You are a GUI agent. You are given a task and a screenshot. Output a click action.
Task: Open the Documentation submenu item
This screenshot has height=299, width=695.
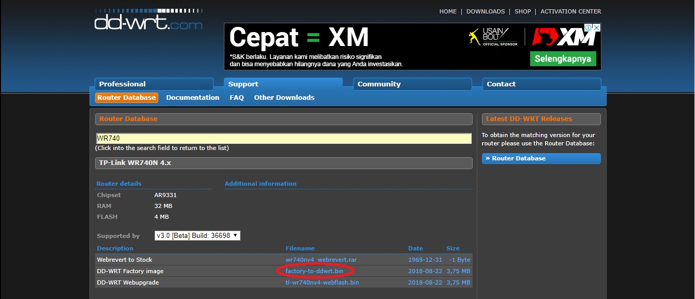point(193,97)
